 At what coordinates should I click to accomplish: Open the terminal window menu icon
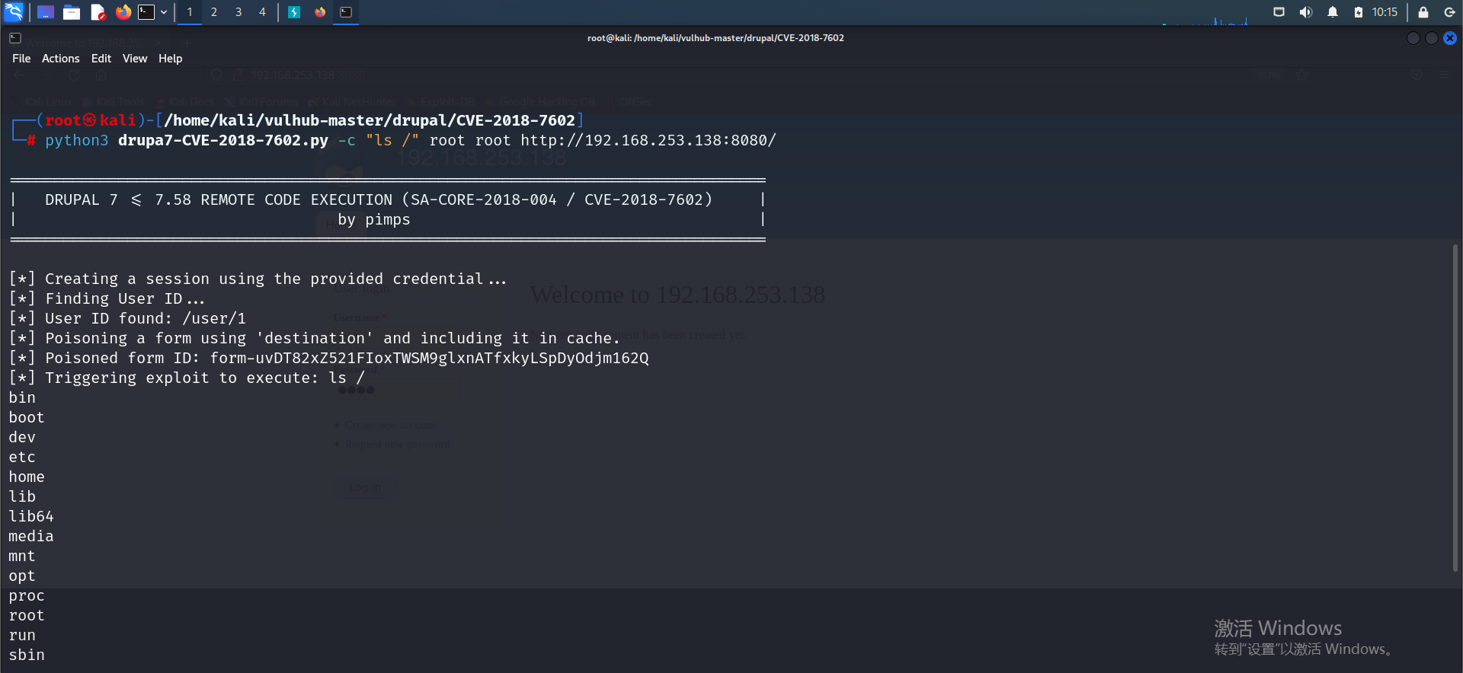[x=15, y=38]
